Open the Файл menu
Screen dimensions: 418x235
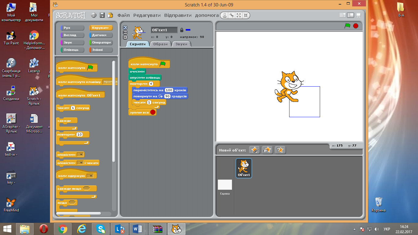point(124,15)
